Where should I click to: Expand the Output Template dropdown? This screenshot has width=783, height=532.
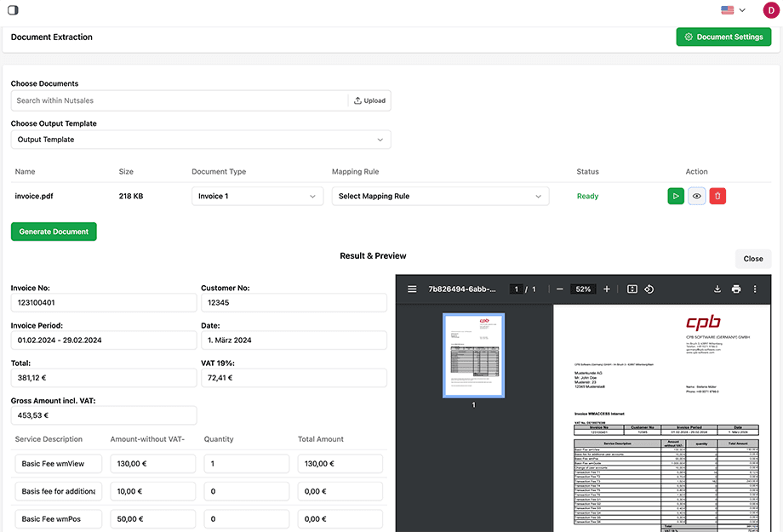click(x=201, y=140)
